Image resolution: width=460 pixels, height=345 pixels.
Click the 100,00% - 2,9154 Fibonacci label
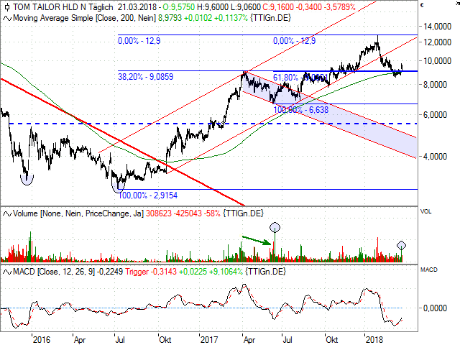point(147,195)
